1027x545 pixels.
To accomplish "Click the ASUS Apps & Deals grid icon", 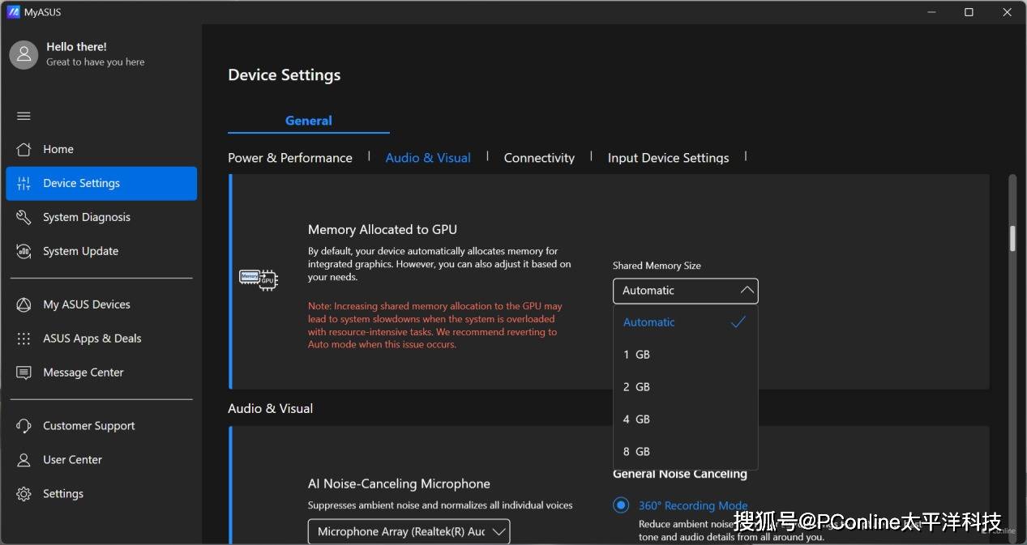I will click(24, 338).
